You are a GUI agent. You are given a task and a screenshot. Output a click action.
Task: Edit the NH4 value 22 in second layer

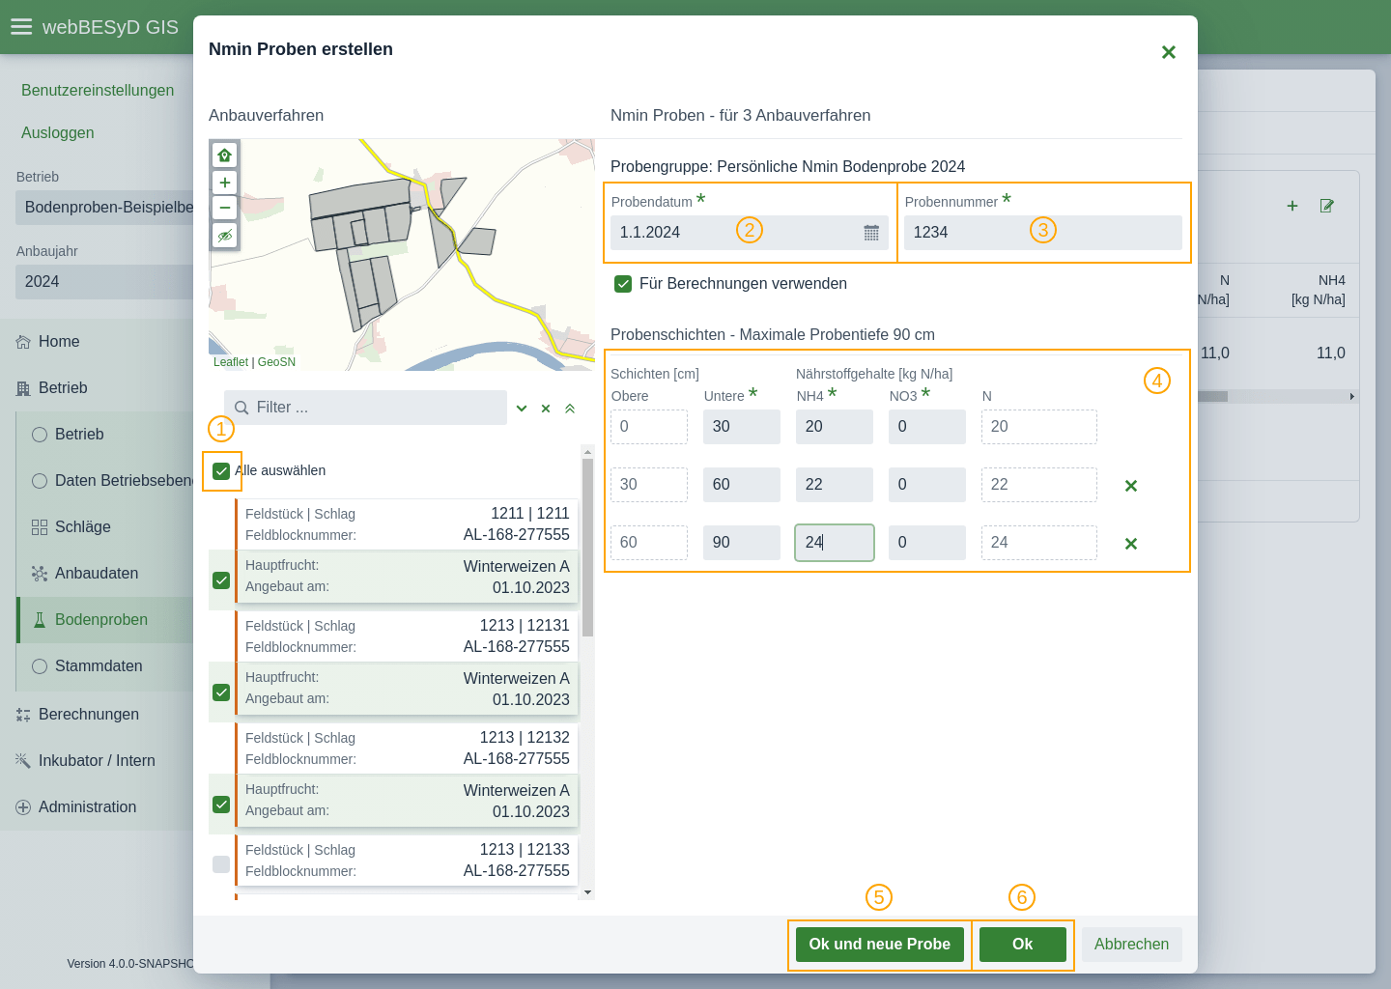(x=835, y=485)
